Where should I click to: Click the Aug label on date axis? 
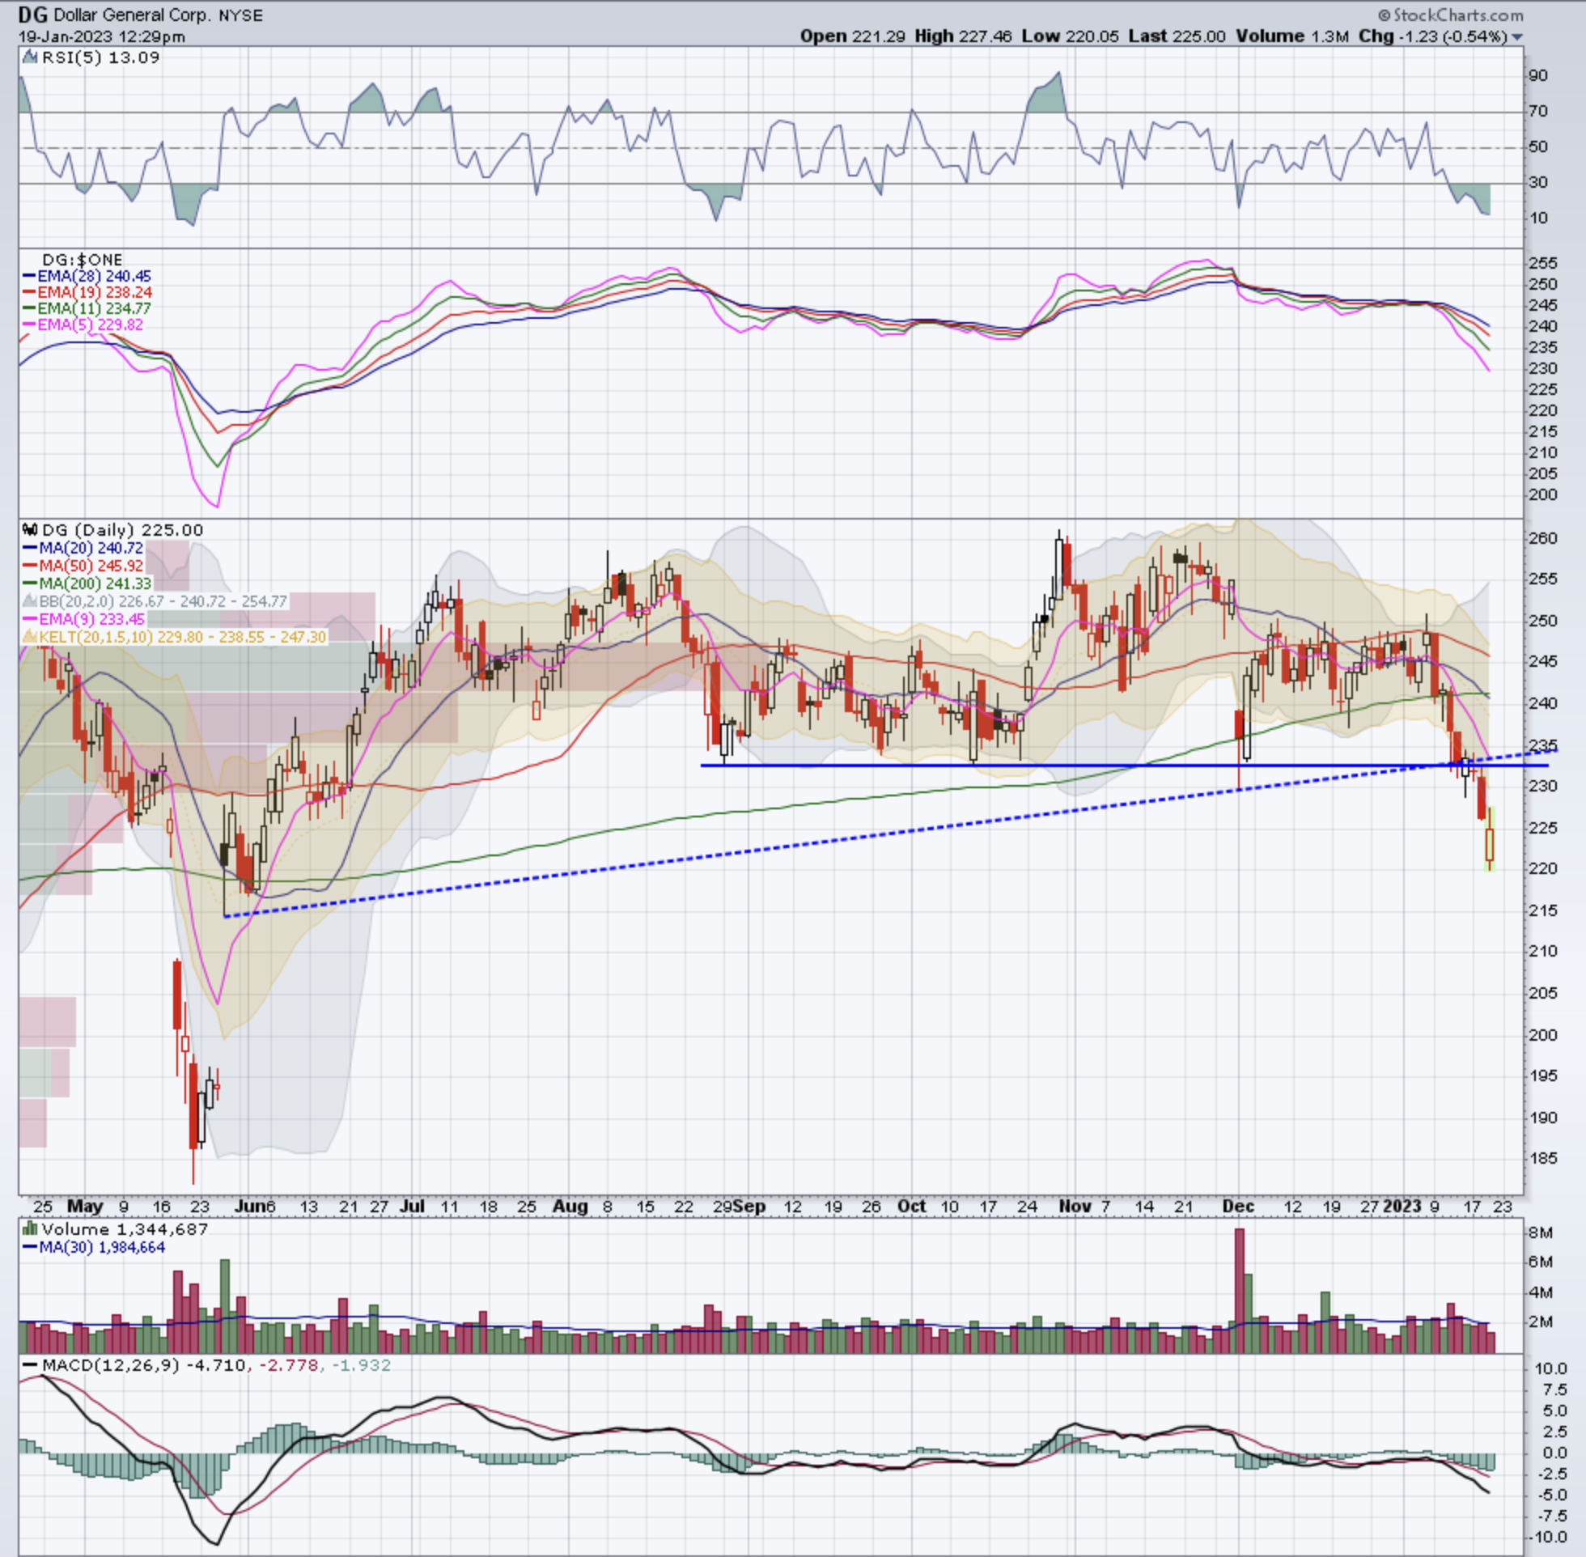click(570, 1206)
